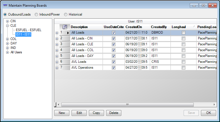Expand the COL tree node
This screenshot has height=122, width=220.
tap(7, 39)
